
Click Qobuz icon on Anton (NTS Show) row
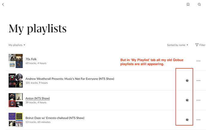[187, 100]
